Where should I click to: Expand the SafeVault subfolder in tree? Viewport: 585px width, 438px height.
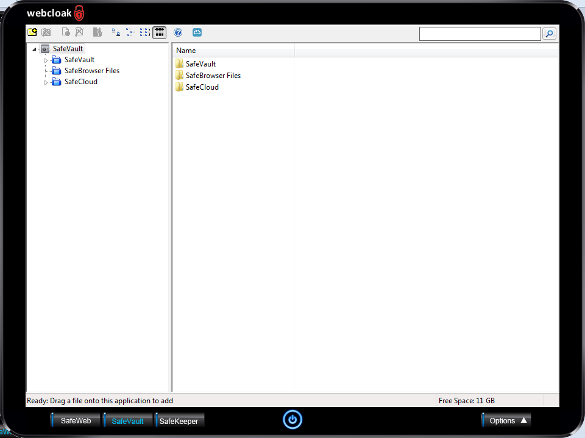(x=46, y=60)
